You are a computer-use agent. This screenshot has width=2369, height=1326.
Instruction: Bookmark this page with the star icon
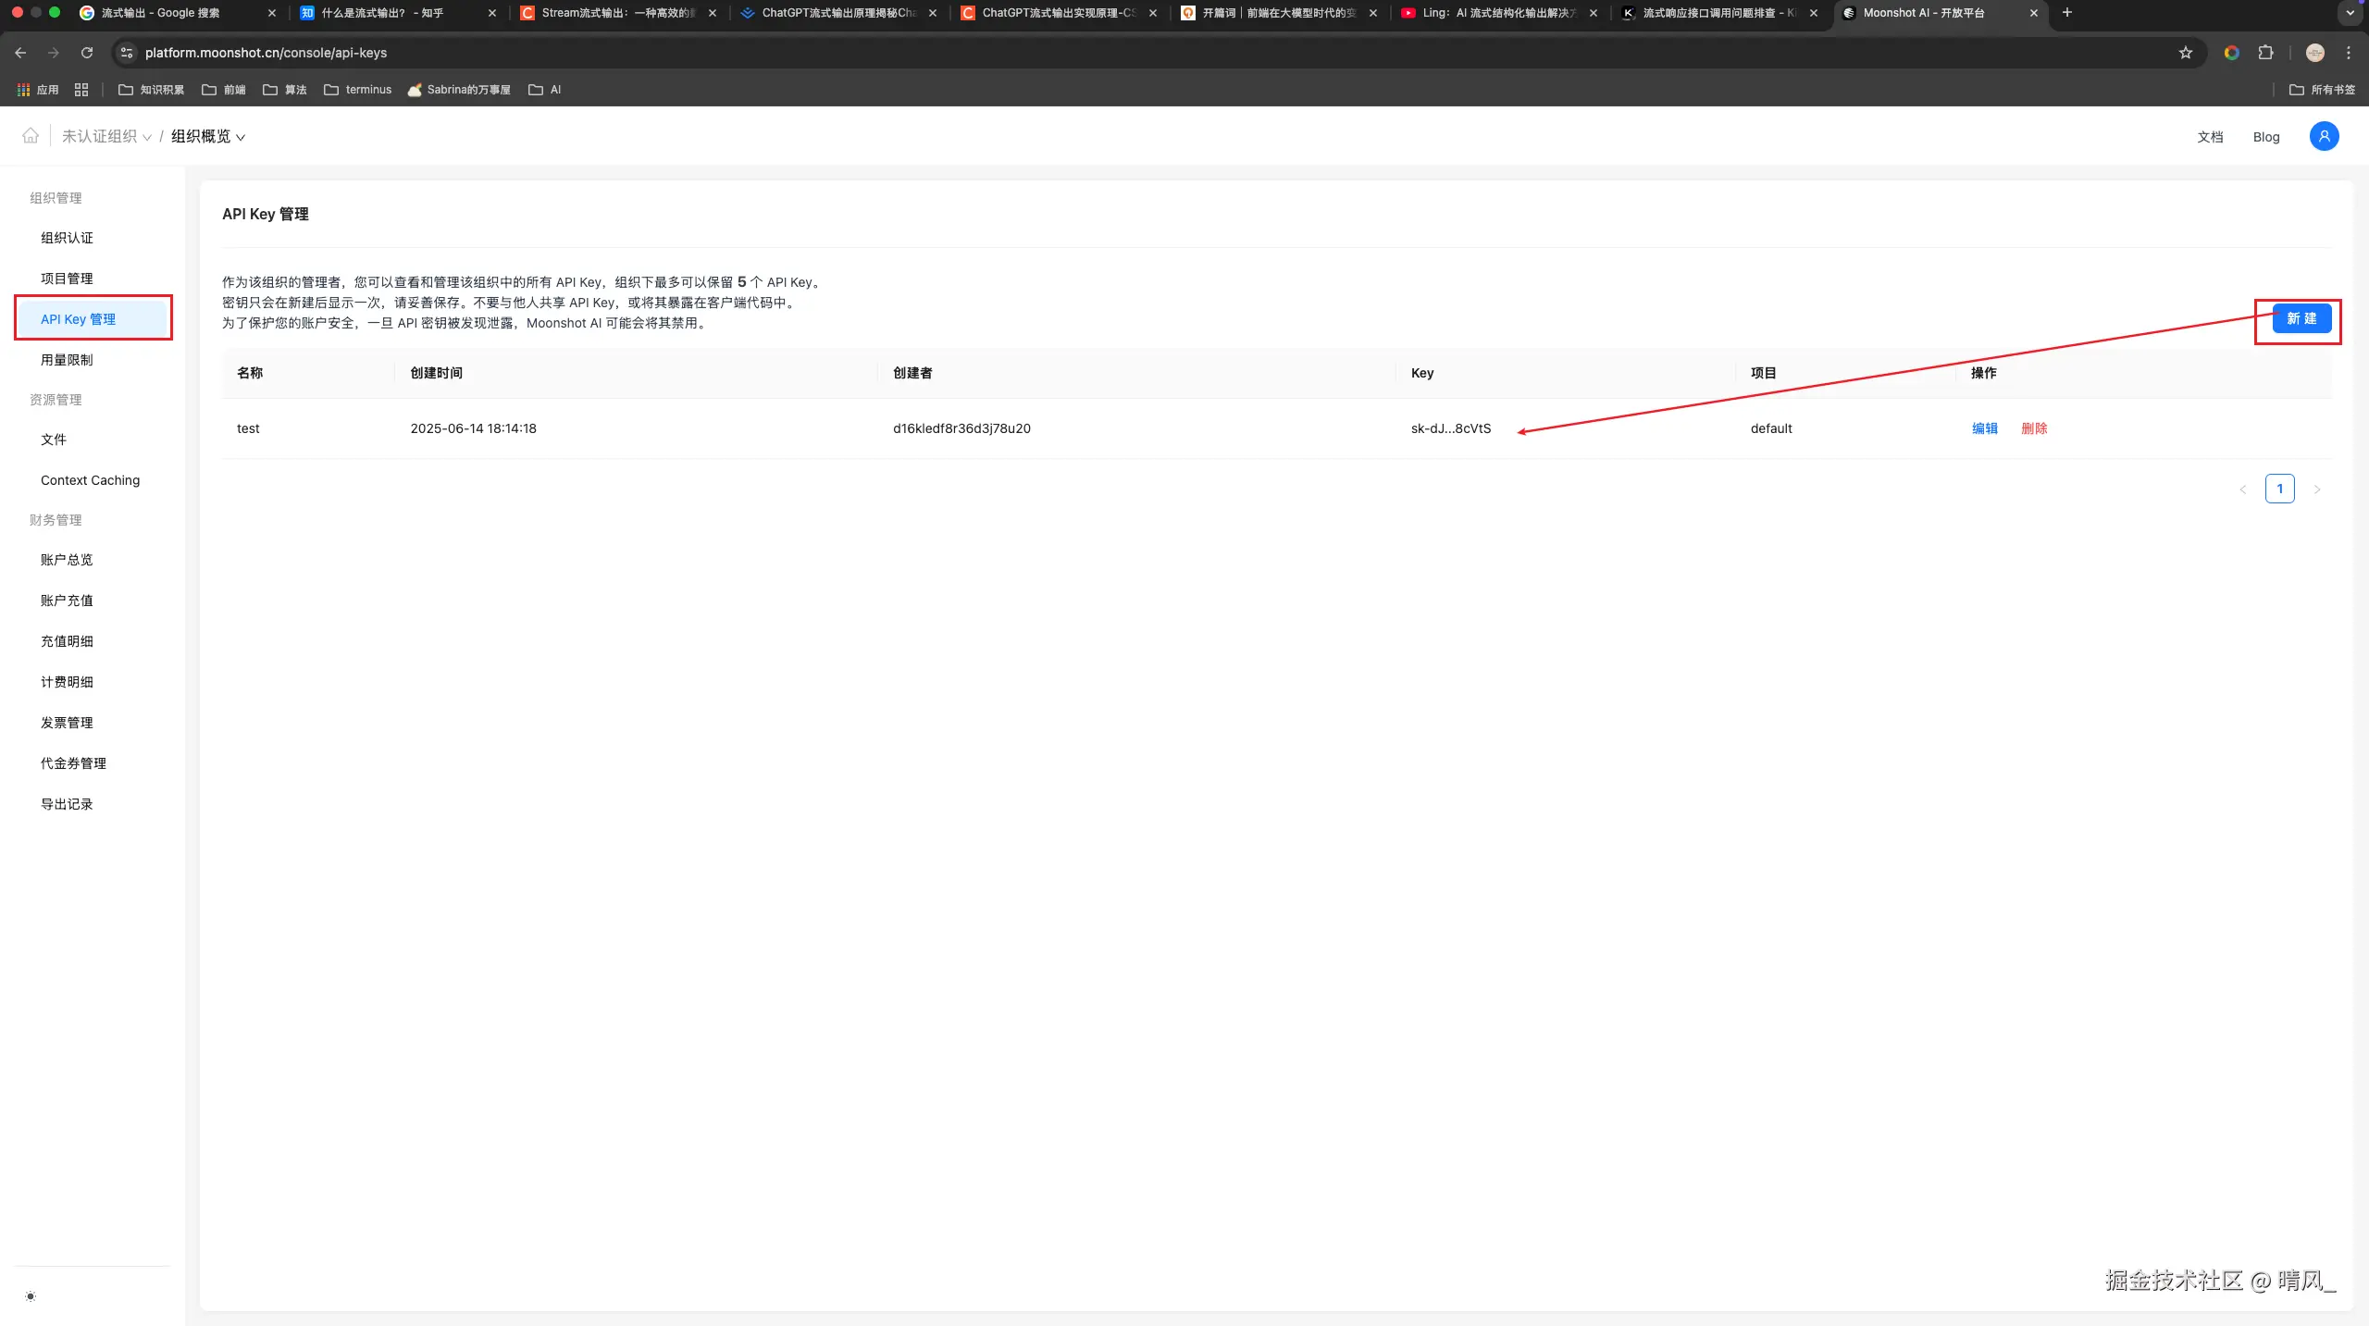coord(2186,53)
